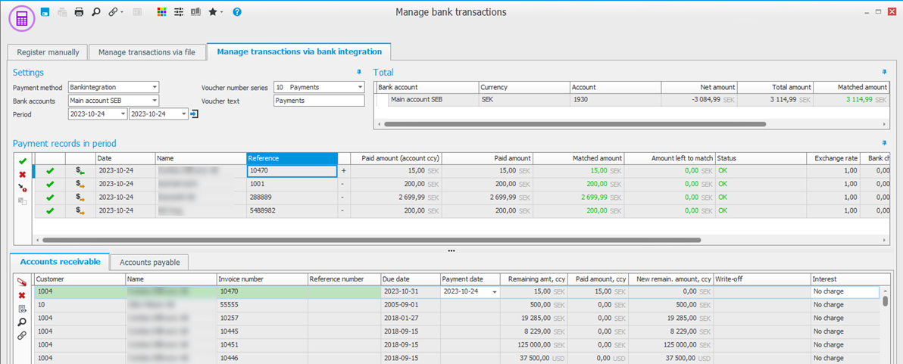Click the blue save icon in toolbar
This screenshot has width=903, height=364.
(x=45, y=12)
